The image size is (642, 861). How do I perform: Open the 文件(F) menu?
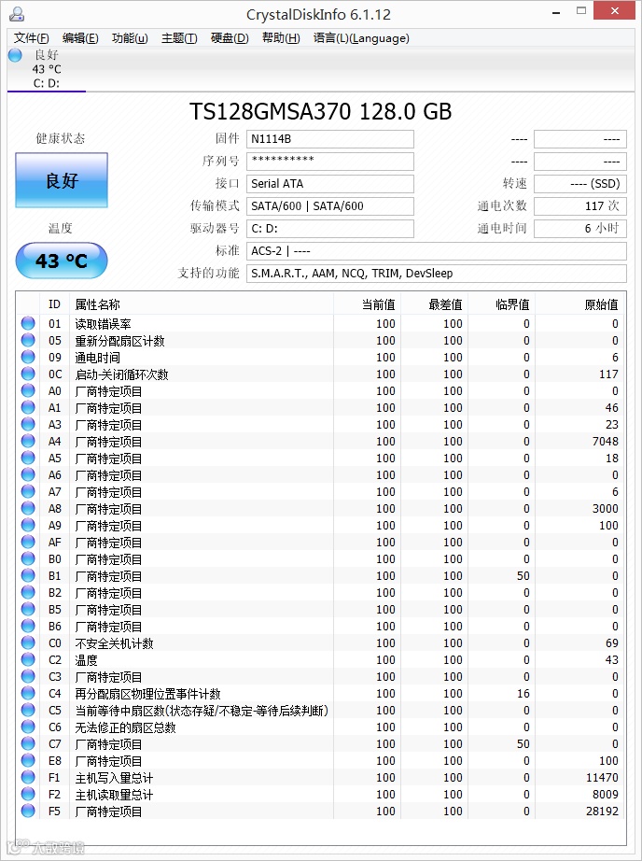pos(32,38)
